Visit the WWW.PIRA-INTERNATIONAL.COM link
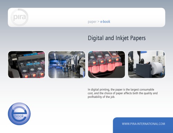The height and width of the screenshot is (133, 173). tap(144, 124)
